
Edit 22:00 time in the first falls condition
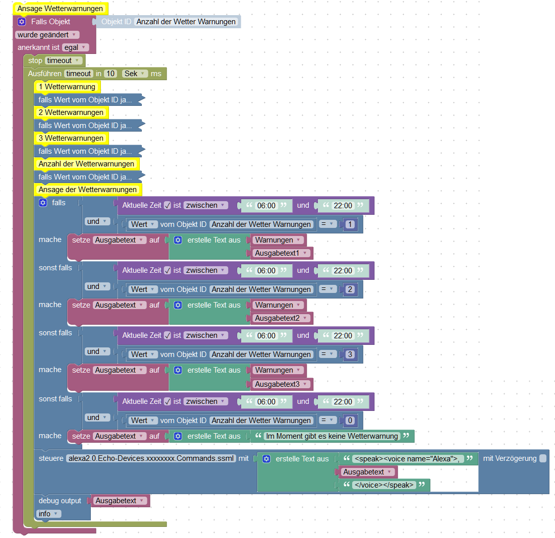click(343, 206)
